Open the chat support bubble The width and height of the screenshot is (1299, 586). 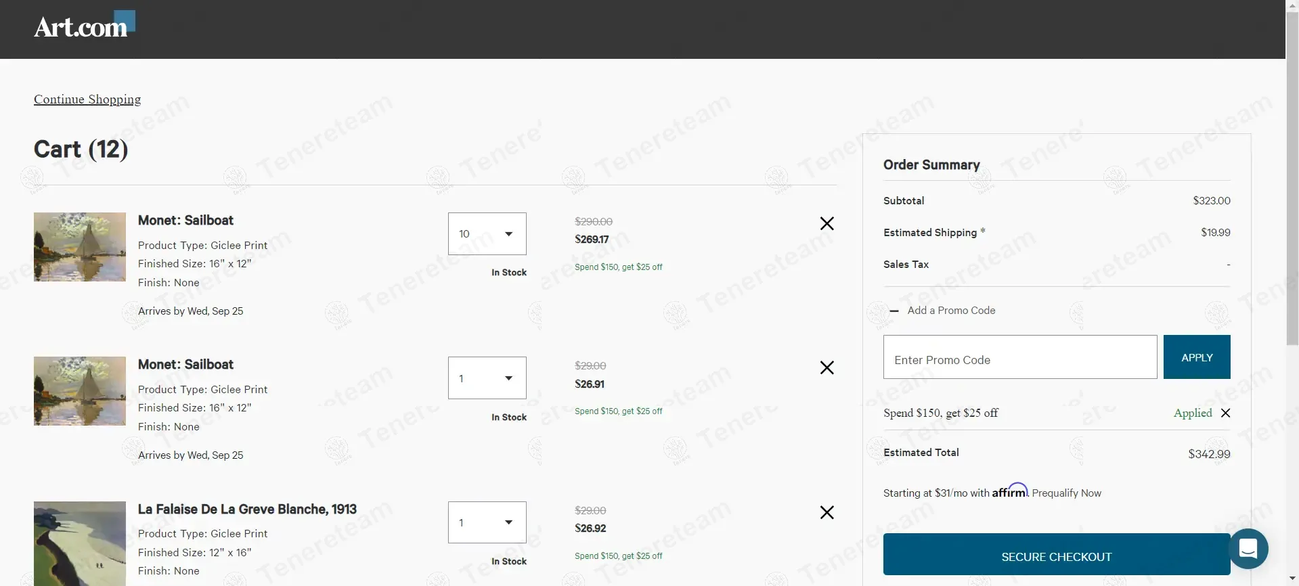(x=1248, y=548)
